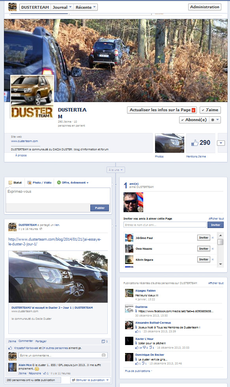Open the dusterteam.com blog URL link
Image resolution: width=230 pixels, height=387 pixels.
coord(54,242)
